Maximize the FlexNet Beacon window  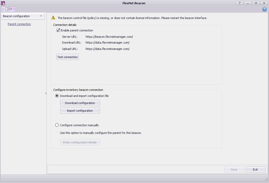click(x=256, y=3)
